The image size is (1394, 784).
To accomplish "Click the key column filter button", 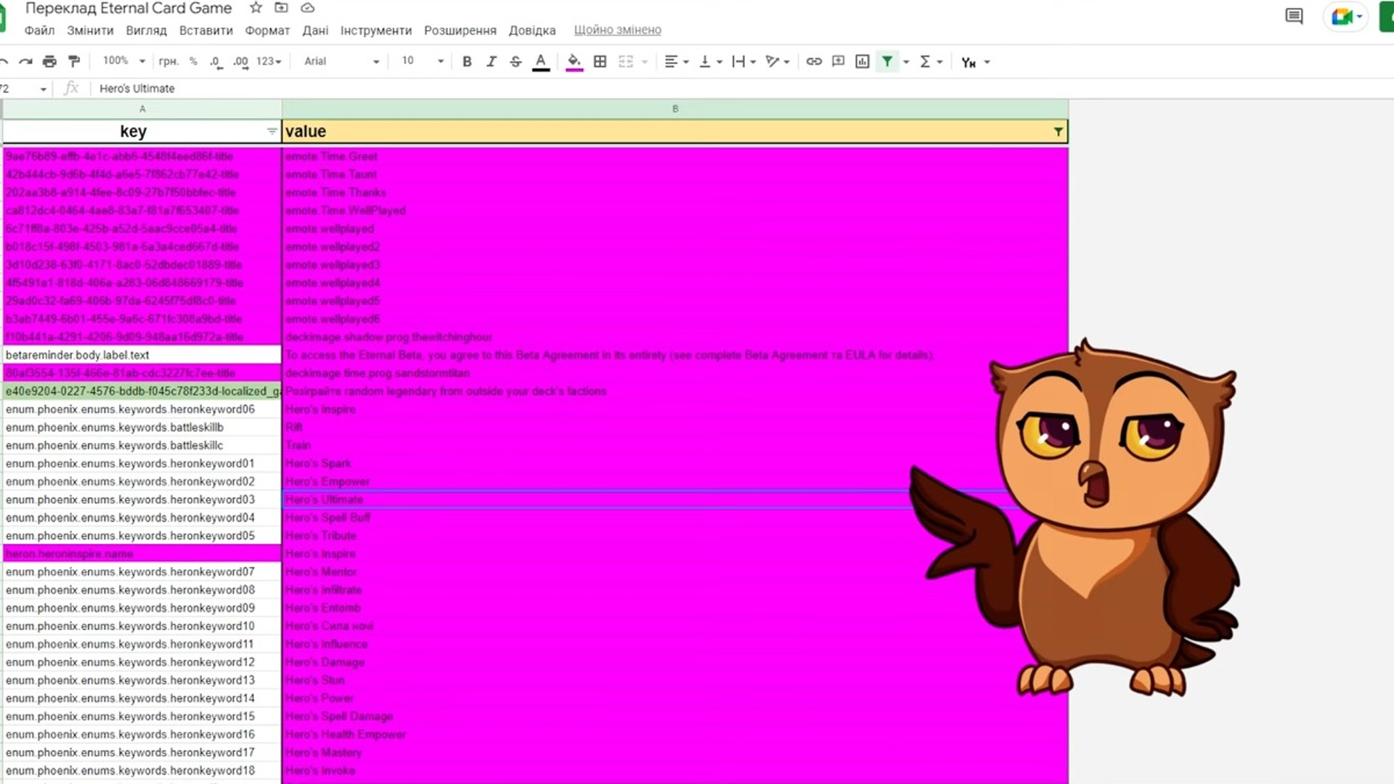I will [272, 131].
